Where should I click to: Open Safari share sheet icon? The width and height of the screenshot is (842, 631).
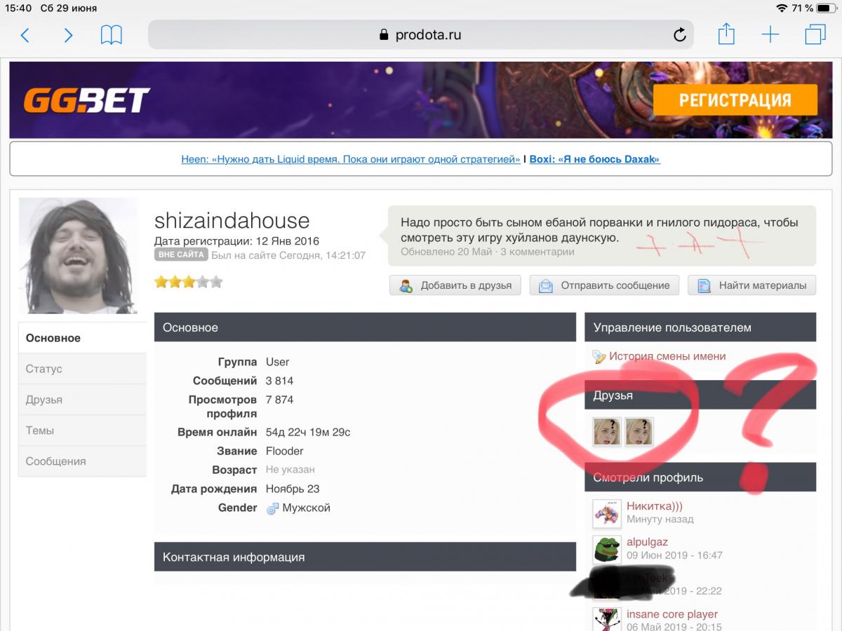(726, 34)
